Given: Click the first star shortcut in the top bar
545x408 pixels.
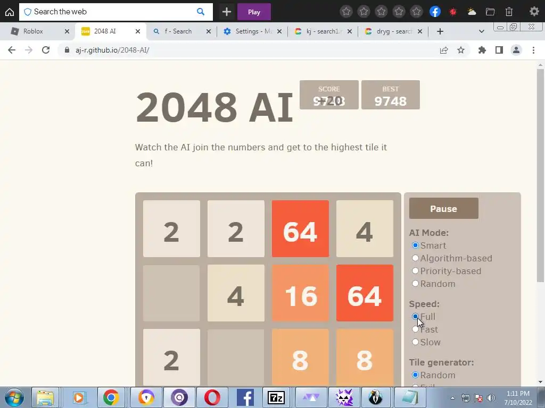Looking at the screenshot, I should [346, 12].
